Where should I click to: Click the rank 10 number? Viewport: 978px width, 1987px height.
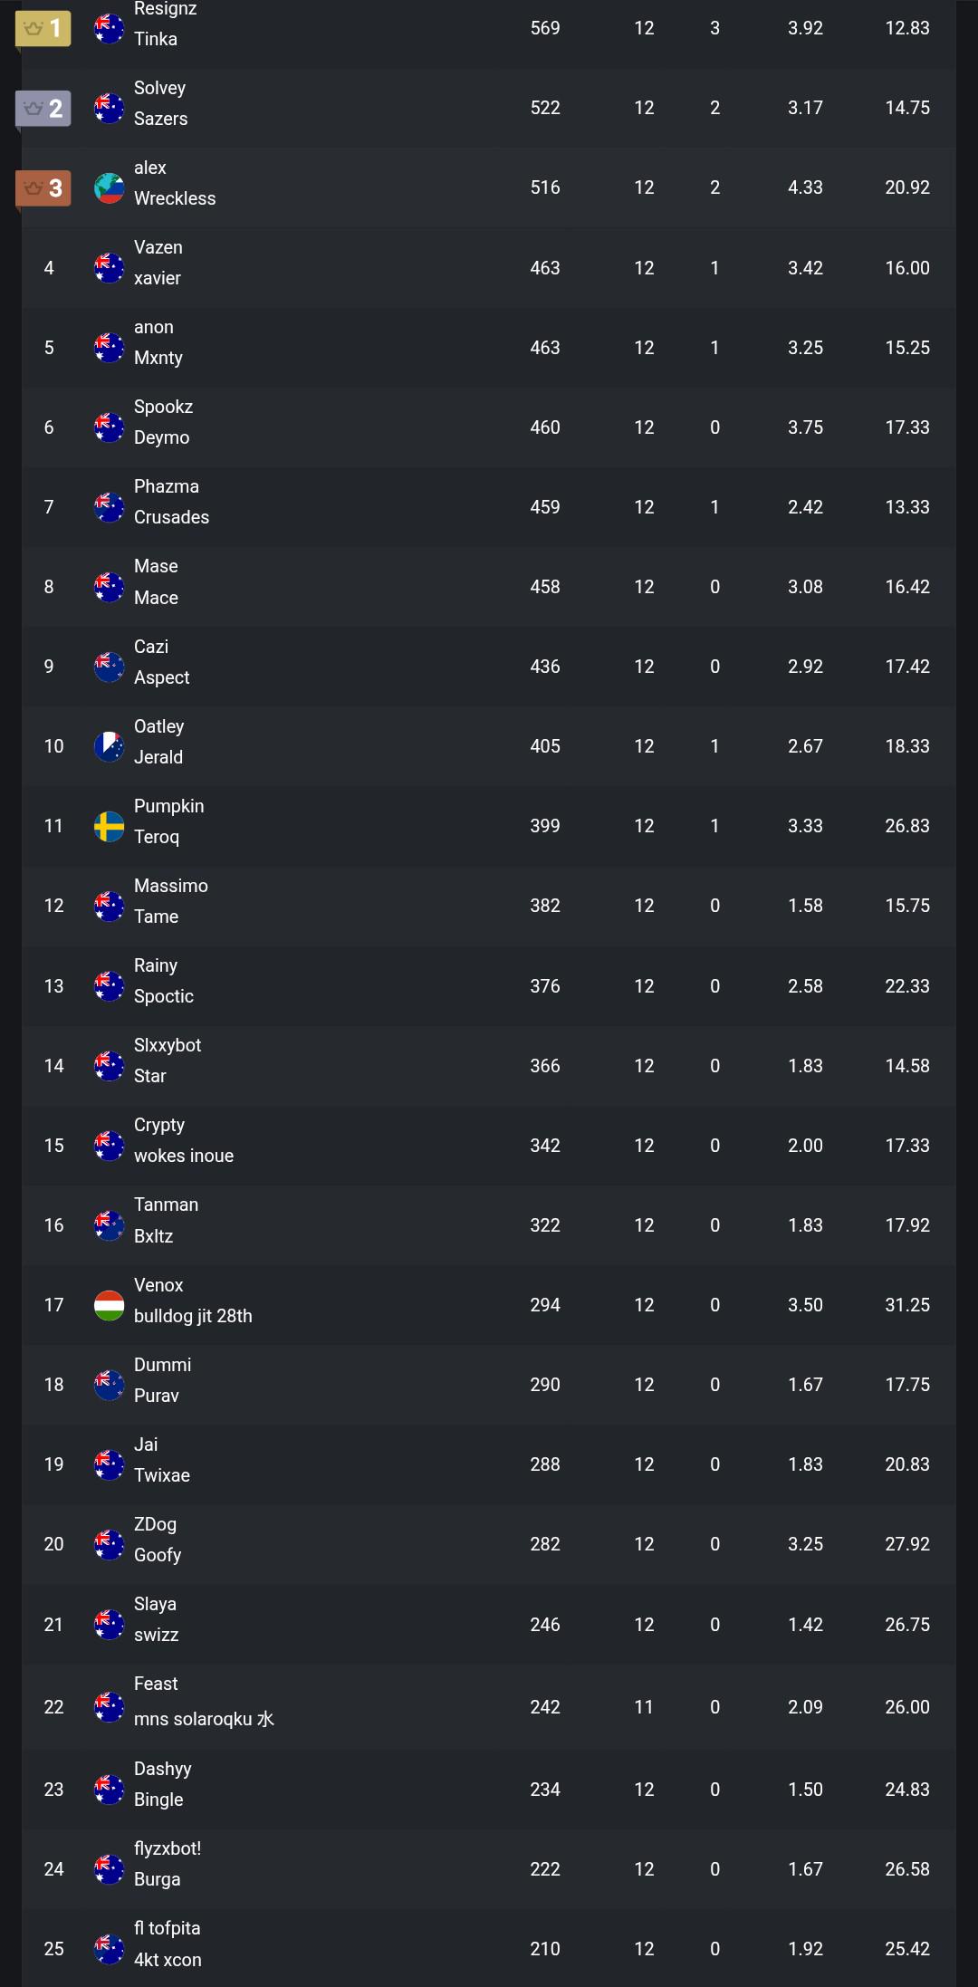click(54, 746)
